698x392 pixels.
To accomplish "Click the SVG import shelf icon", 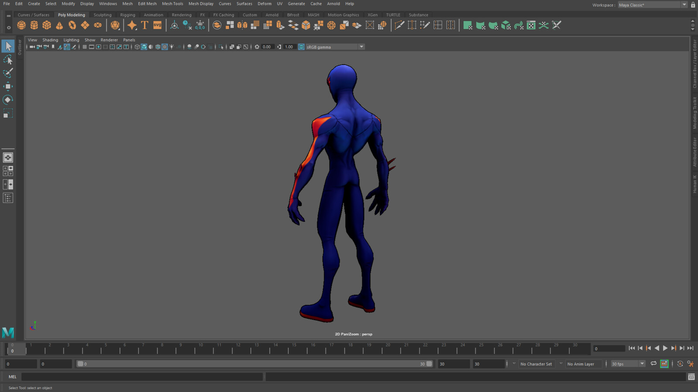I will (157, 25).
